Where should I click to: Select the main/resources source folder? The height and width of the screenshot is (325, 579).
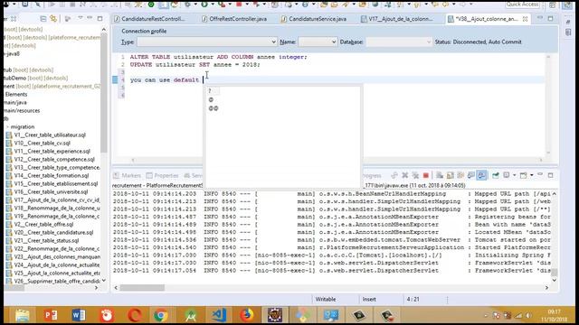coord(22,110)
